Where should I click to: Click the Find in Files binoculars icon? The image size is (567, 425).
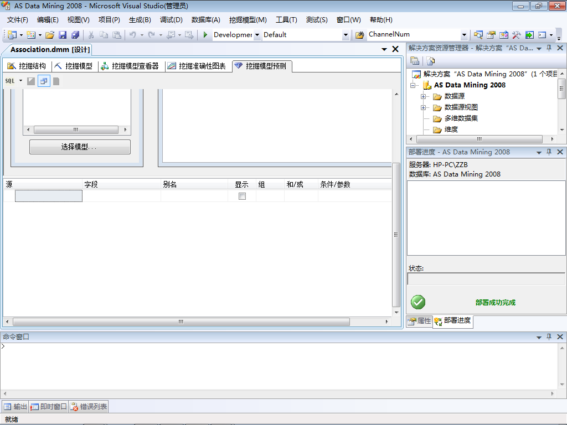coord(359,35)
